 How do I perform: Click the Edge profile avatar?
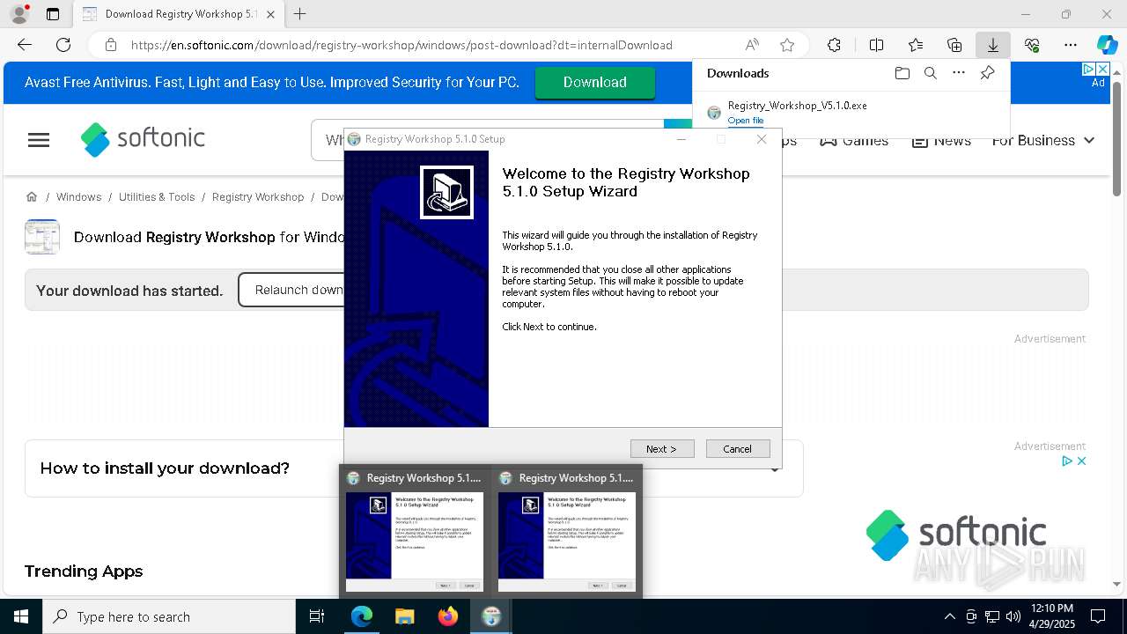pos(18,14)
